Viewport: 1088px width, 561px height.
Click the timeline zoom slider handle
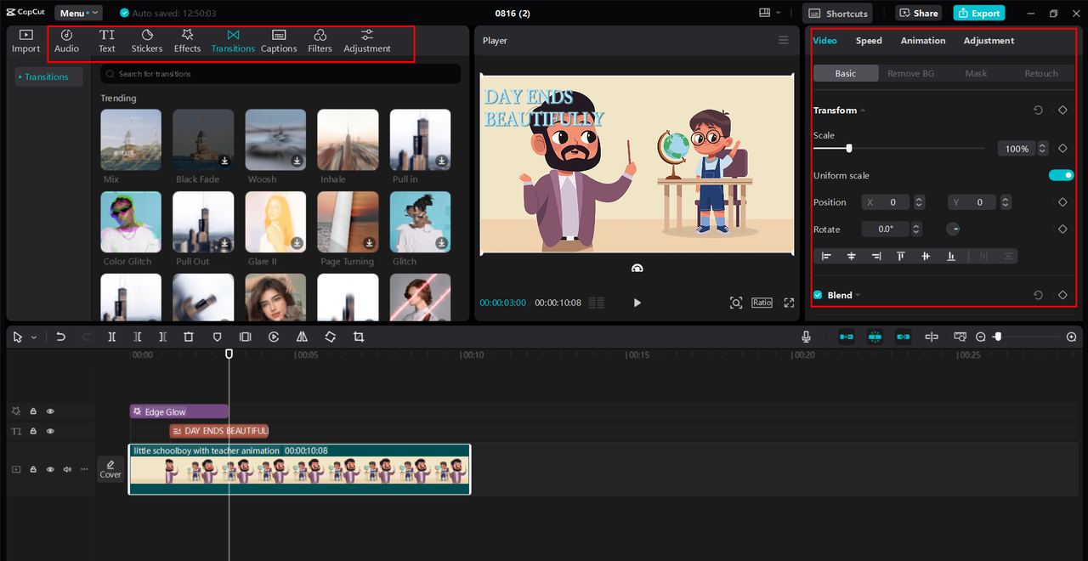click(998, 337)
